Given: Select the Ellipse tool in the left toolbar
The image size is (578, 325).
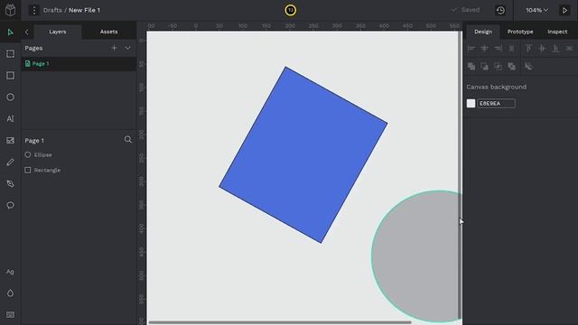Looking at the screenshot, I should 10,97.
